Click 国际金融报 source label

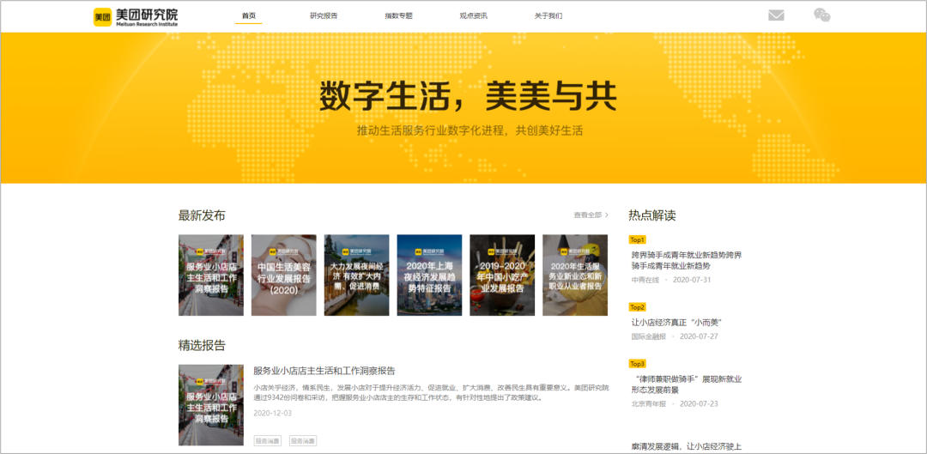point(649,336)
